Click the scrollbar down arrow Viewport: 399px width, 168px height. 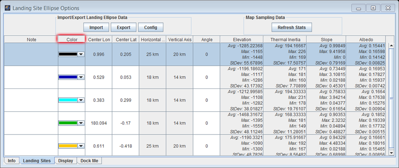pos(391,152)
